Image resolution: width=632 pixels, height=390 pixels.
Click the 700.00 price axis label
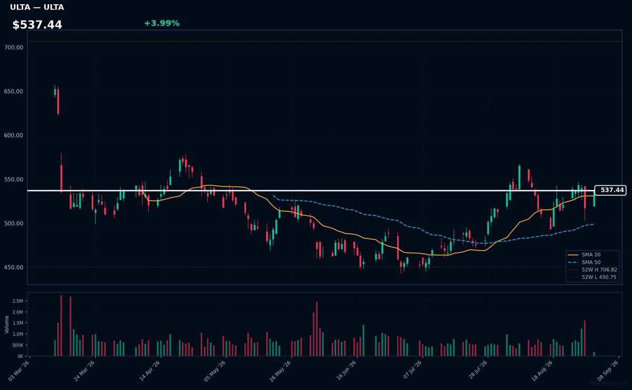[x=14, y=47]
